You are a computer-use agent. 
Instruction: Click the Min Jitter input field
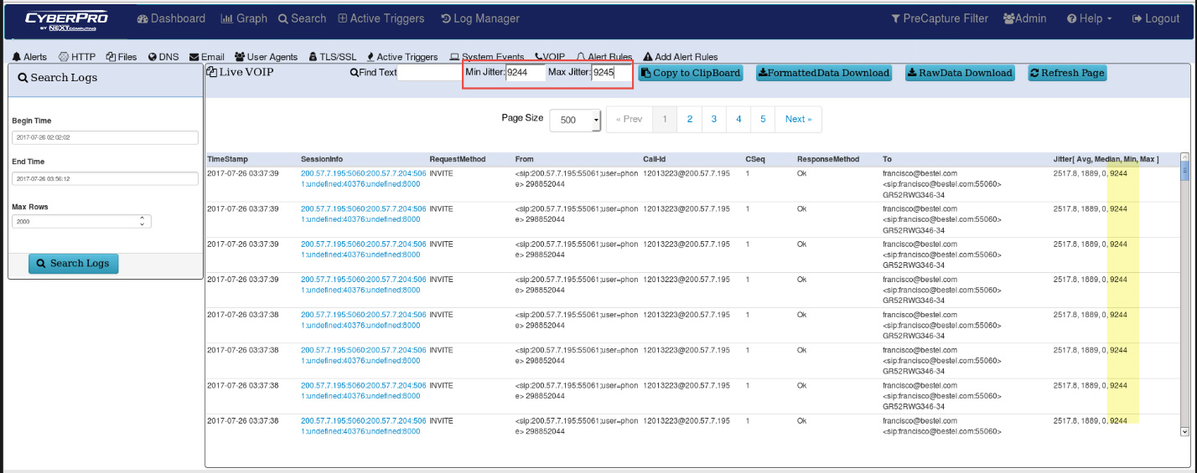tap(526, 73)
